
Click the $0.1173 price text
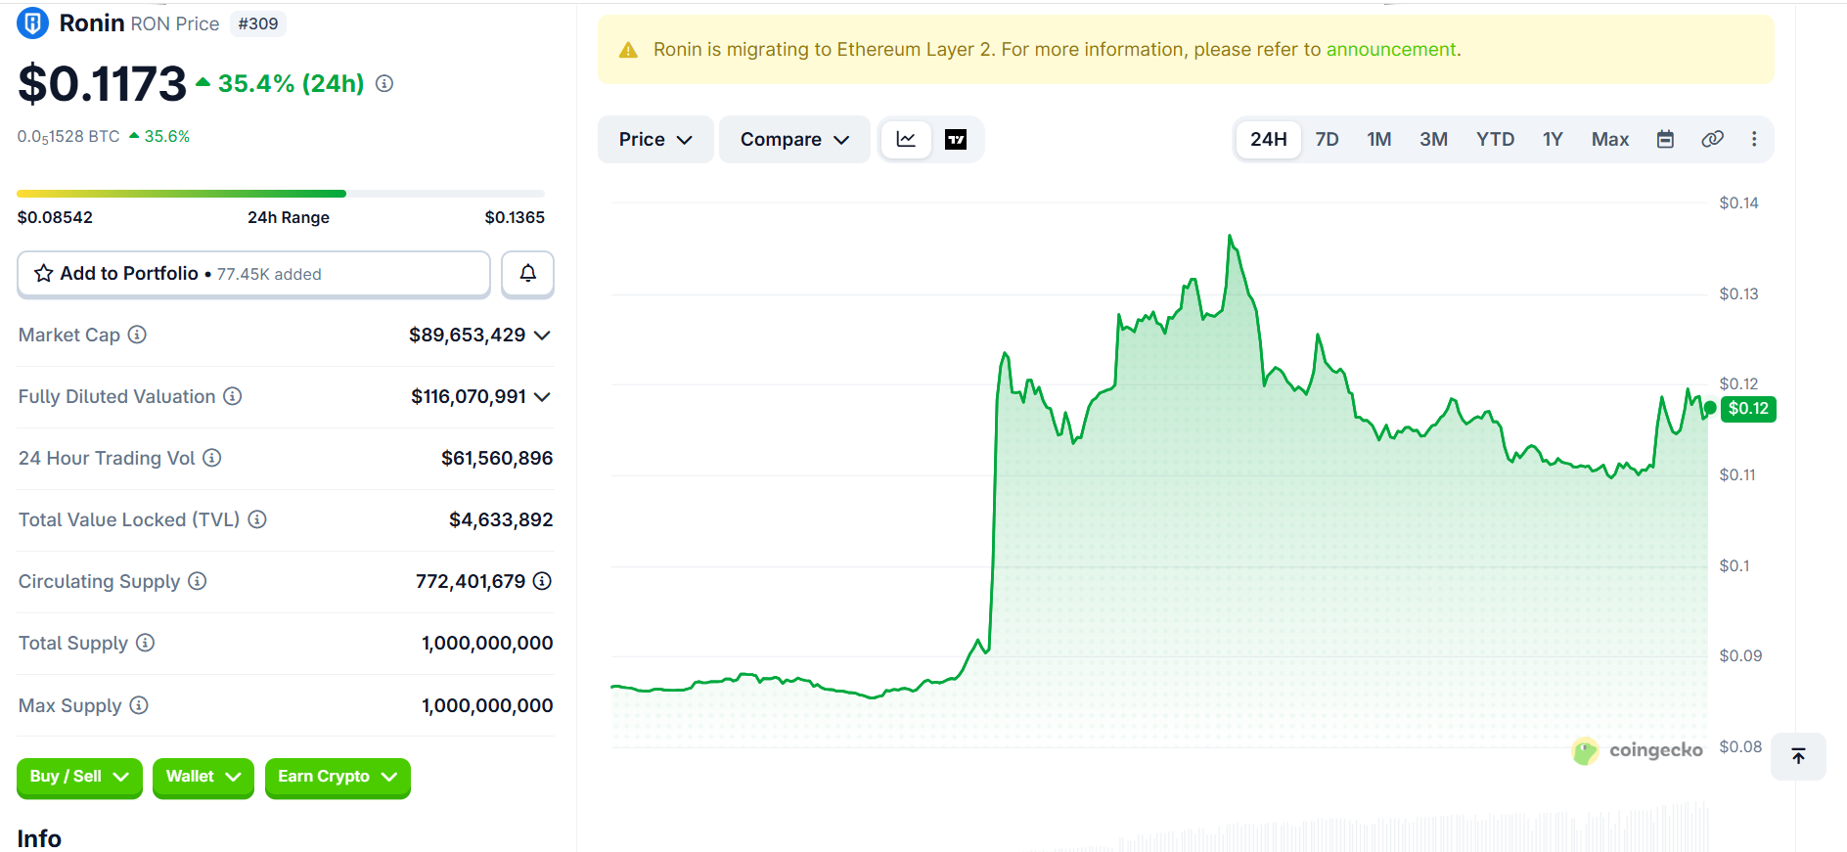(x=103, y=84)
